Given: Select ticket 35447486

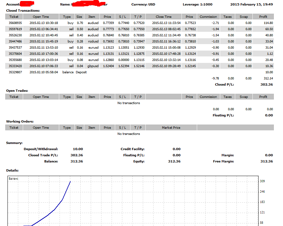Looking at the screenshot, I should 15,42.
